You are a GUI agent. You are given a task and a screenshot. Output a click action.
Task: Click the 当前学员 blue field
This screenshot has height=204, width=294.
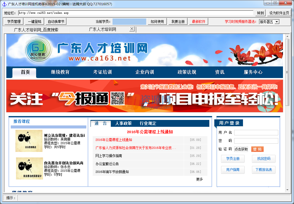click(x=129, y=22)
